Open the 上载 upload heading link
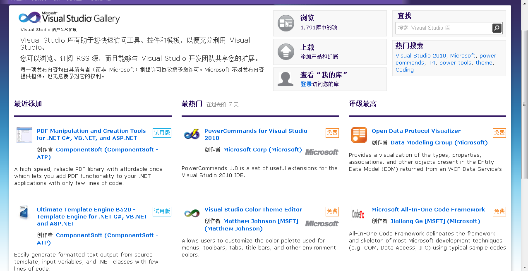Screen dimensions: 528x271 (307, 47)
